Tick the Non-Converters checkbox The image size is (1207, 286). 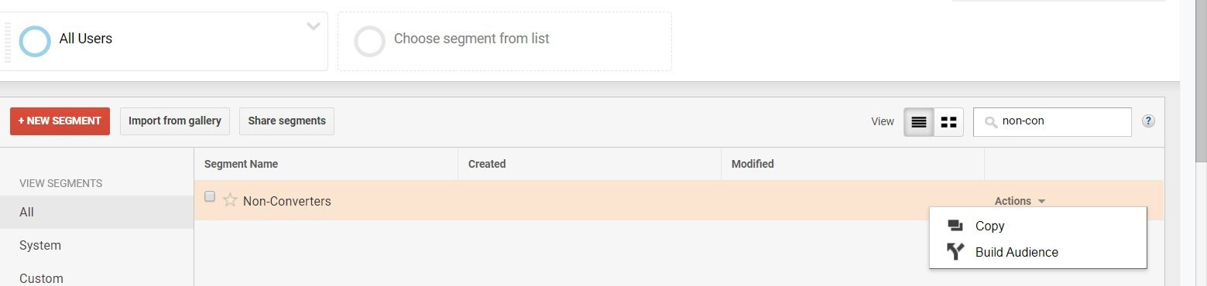pyautogui.click(x=210, y=196)
